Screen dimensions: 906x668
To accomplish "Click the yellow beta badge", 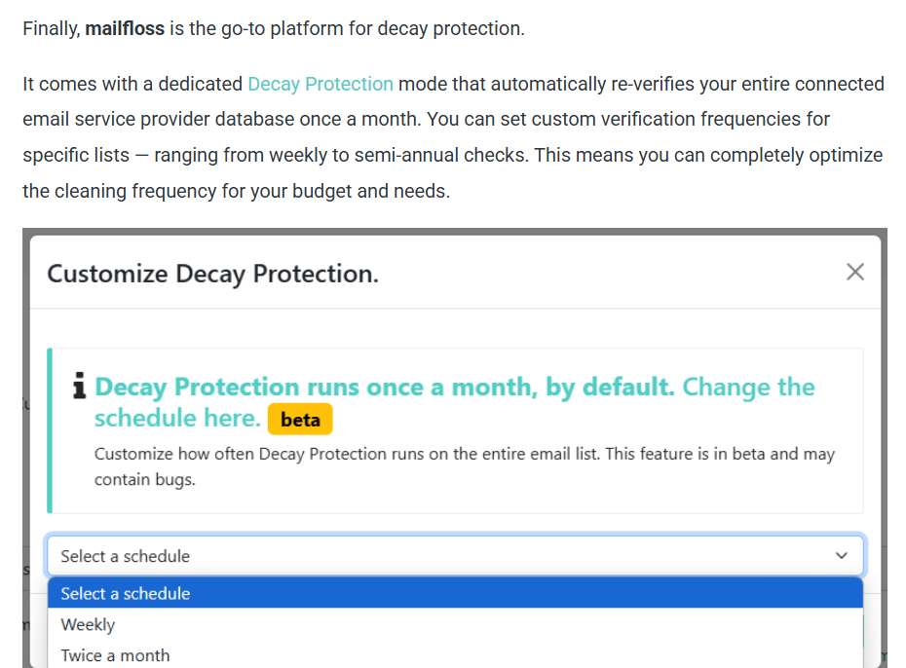I will 300,419.
